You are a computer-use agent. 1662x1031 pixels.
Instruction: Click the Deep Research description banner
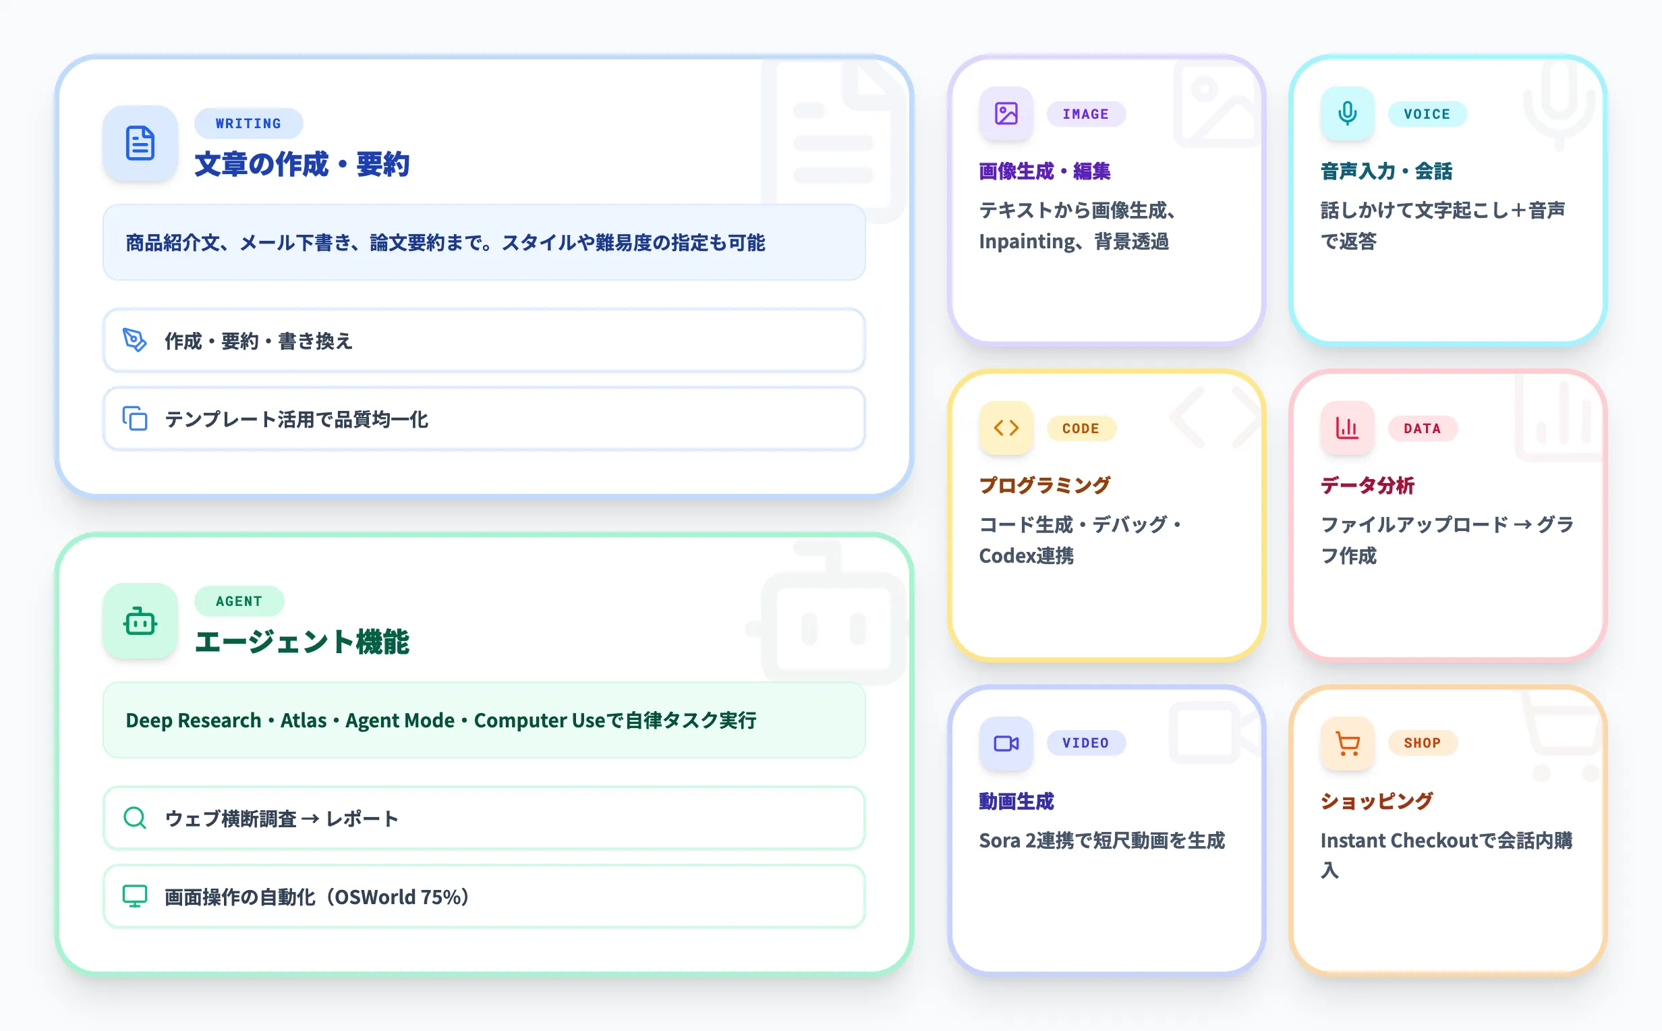tap(484, 720)
